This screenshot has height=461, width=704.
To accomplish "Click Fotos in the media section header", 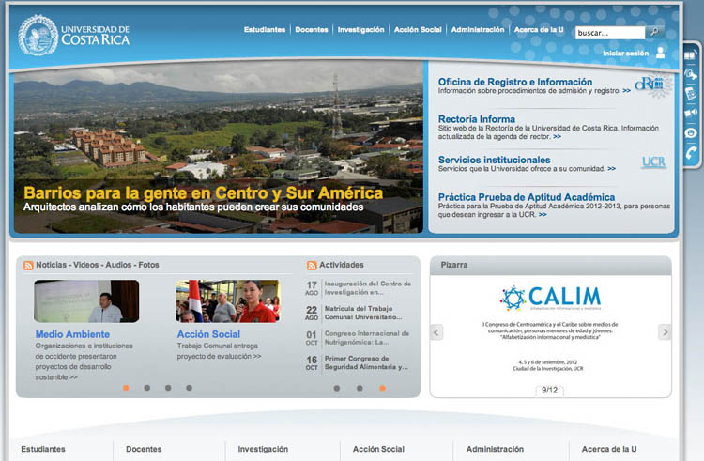I will point(148,265).
